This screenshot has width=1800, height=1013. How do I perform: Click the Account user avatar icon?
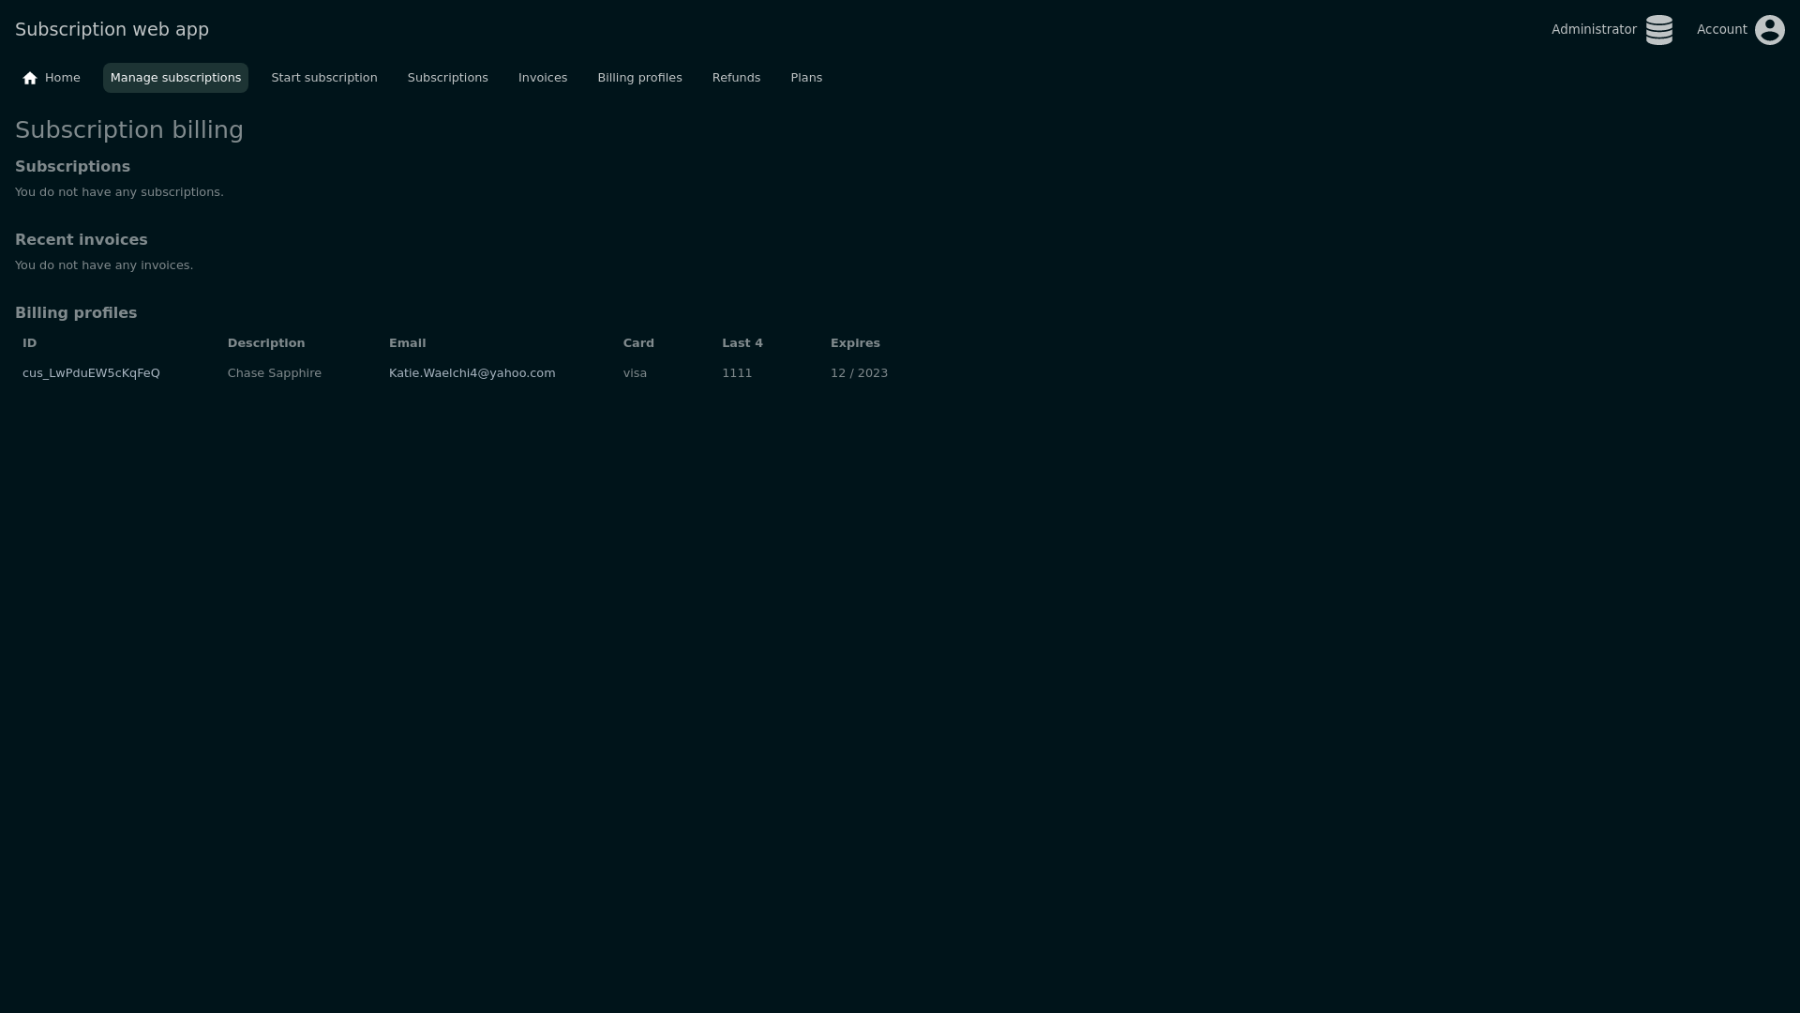(1769, 30)
